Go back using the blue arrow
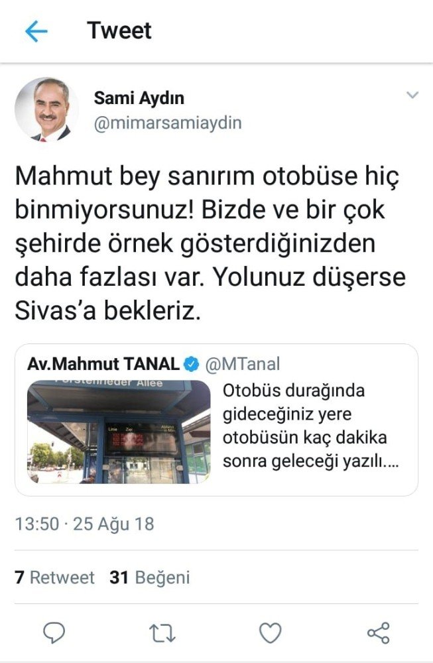 coord(36,31)
